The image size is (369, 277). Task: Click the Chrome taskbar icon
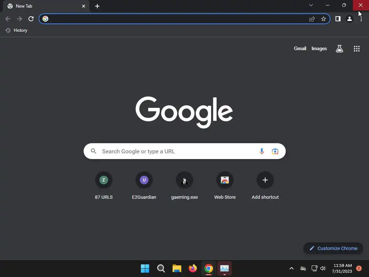209,268
